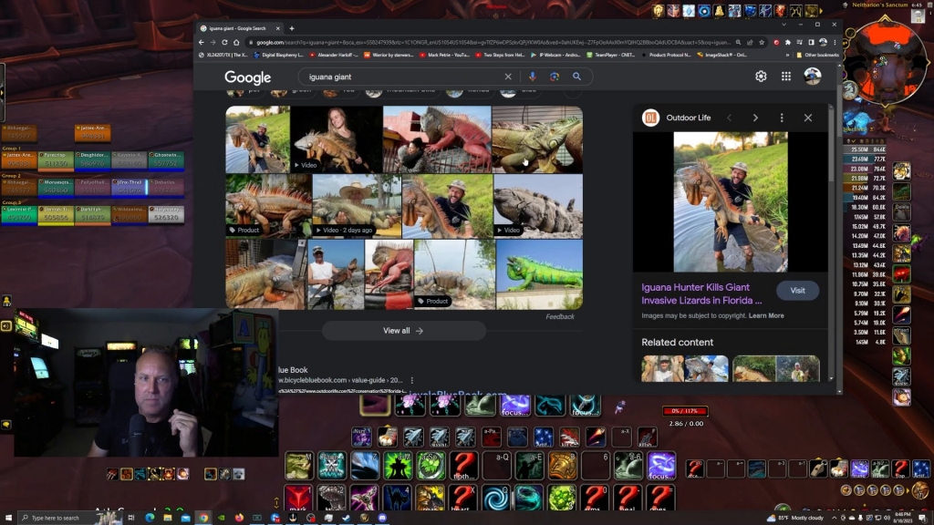Open options for the bicyclebluebook result
The width and height of the screenshot is (934, 525).
411,380
